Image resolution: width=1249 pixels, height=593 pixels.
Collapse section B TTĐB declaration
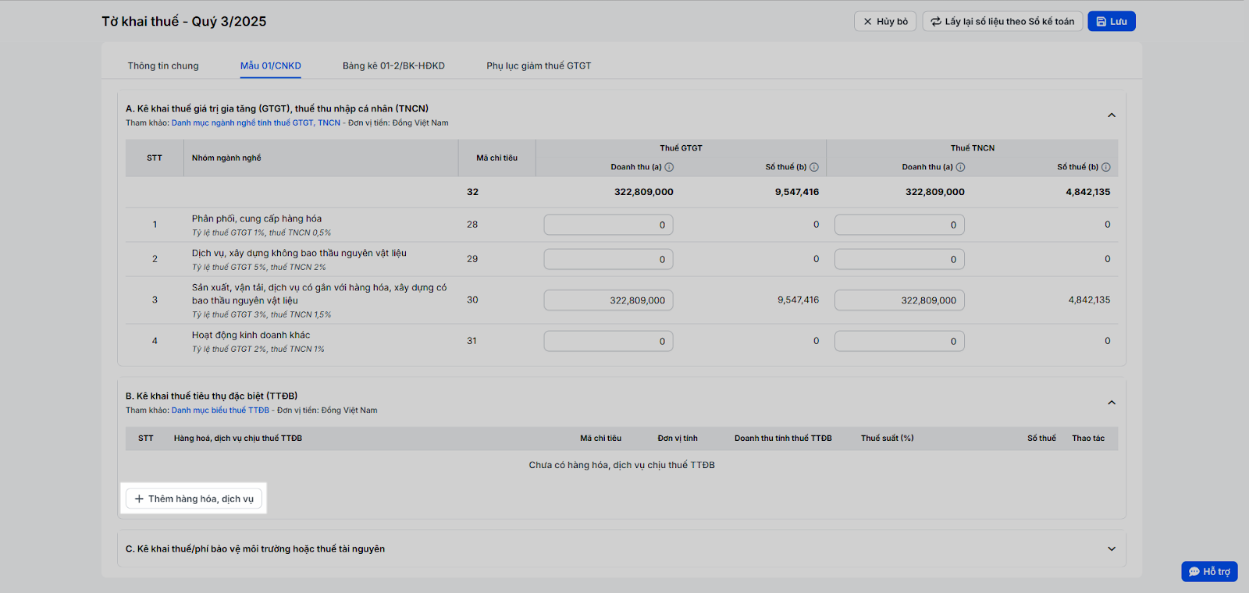(x=1112, y=403)
